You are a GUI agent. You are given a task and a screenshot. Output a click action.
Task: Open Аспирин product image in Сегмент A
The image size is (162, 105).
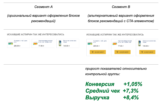(x=10, y=43)
